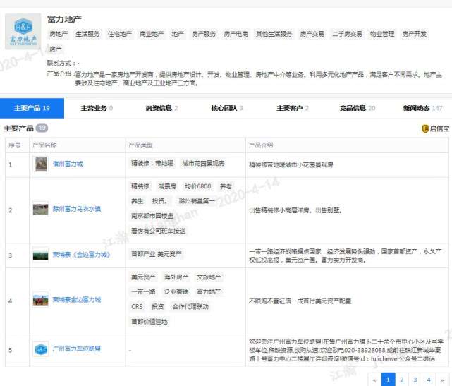Click the 房产交易 tag
This screenshot has height=386, width=452.
coord(312,34)
